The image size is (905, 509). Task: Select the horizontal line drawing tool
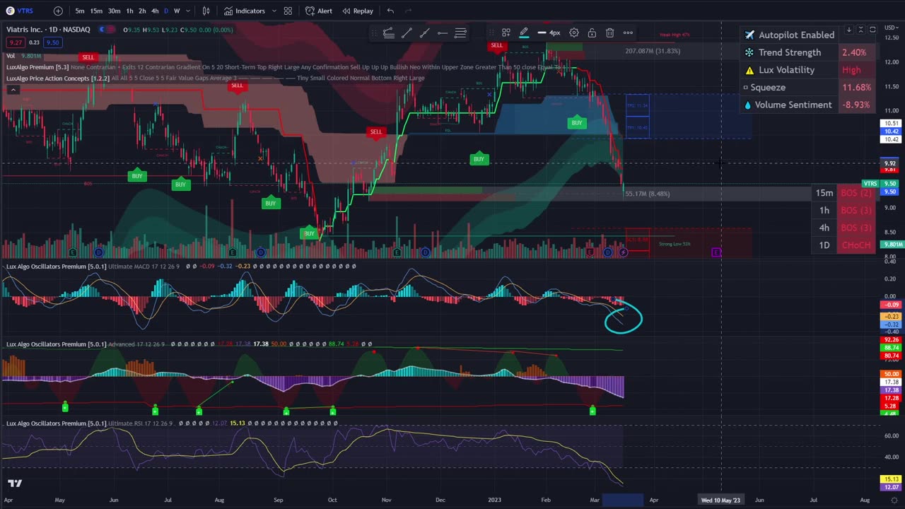pos(442,33)
